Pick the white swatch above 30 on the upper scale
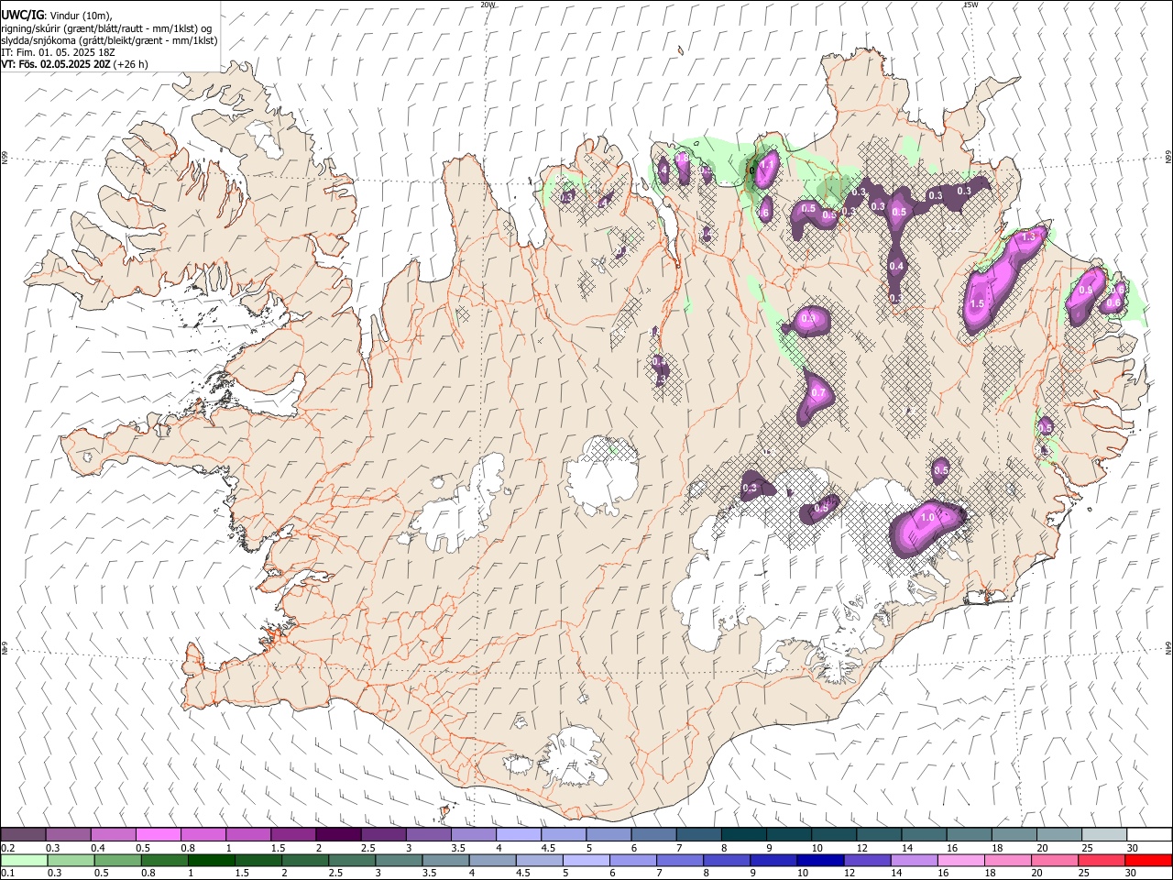The height and width of the screenshot is (880, 1173). coord(1148,834)
